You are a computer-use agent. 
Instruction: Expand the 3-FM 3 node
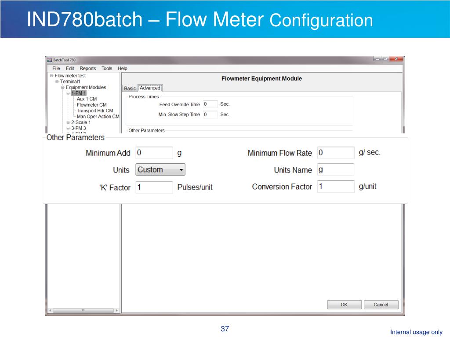click(68, 128)
